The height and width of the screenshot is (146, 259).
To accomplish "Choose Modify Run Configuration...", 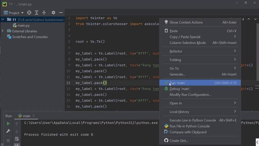I will [200, 94].
